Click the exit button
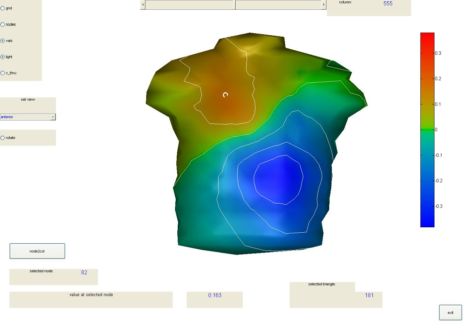The image size is (467, 324). pyautogui.click(x=450, y=313)
